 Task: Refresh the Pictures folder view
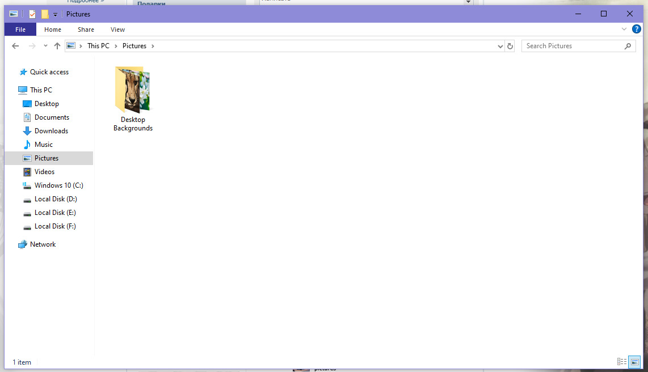510,46
